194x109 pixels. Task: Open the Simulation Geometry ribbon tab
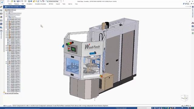40,4
